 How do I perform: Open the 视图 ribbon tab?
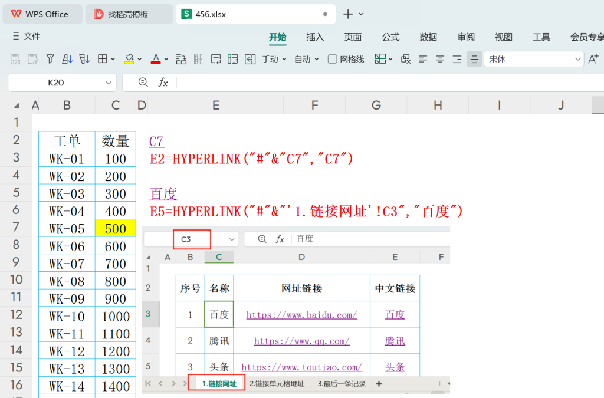(504, 37)
